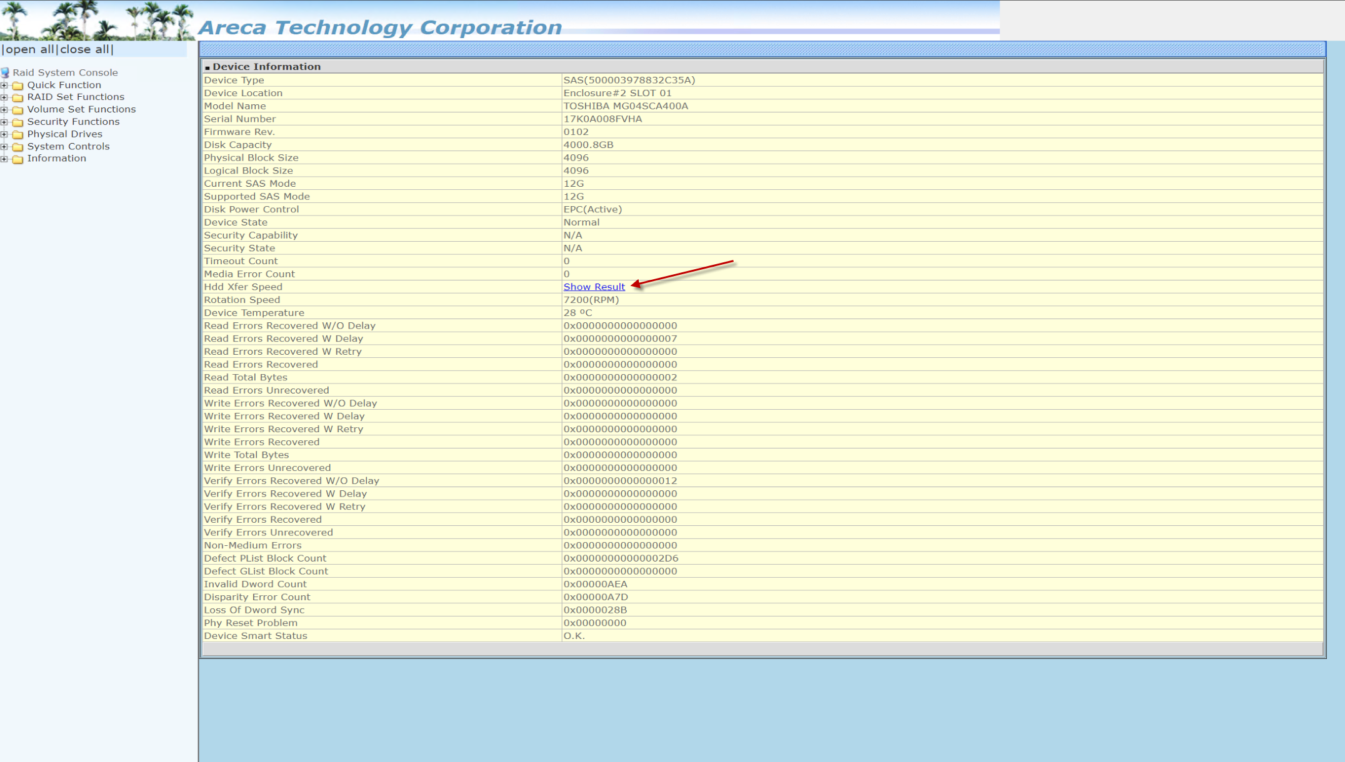This screenshot has width=1345, height=762.
Task: Open the Physical Drives menu item
Action: (x=64, y=134)
